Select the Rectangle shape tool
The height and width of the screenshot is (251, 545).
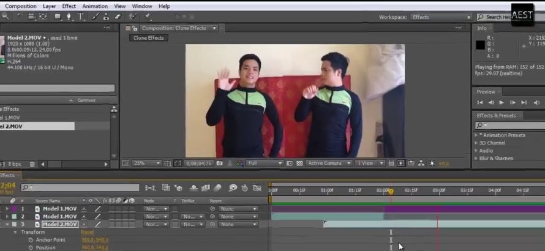(58, 17)
